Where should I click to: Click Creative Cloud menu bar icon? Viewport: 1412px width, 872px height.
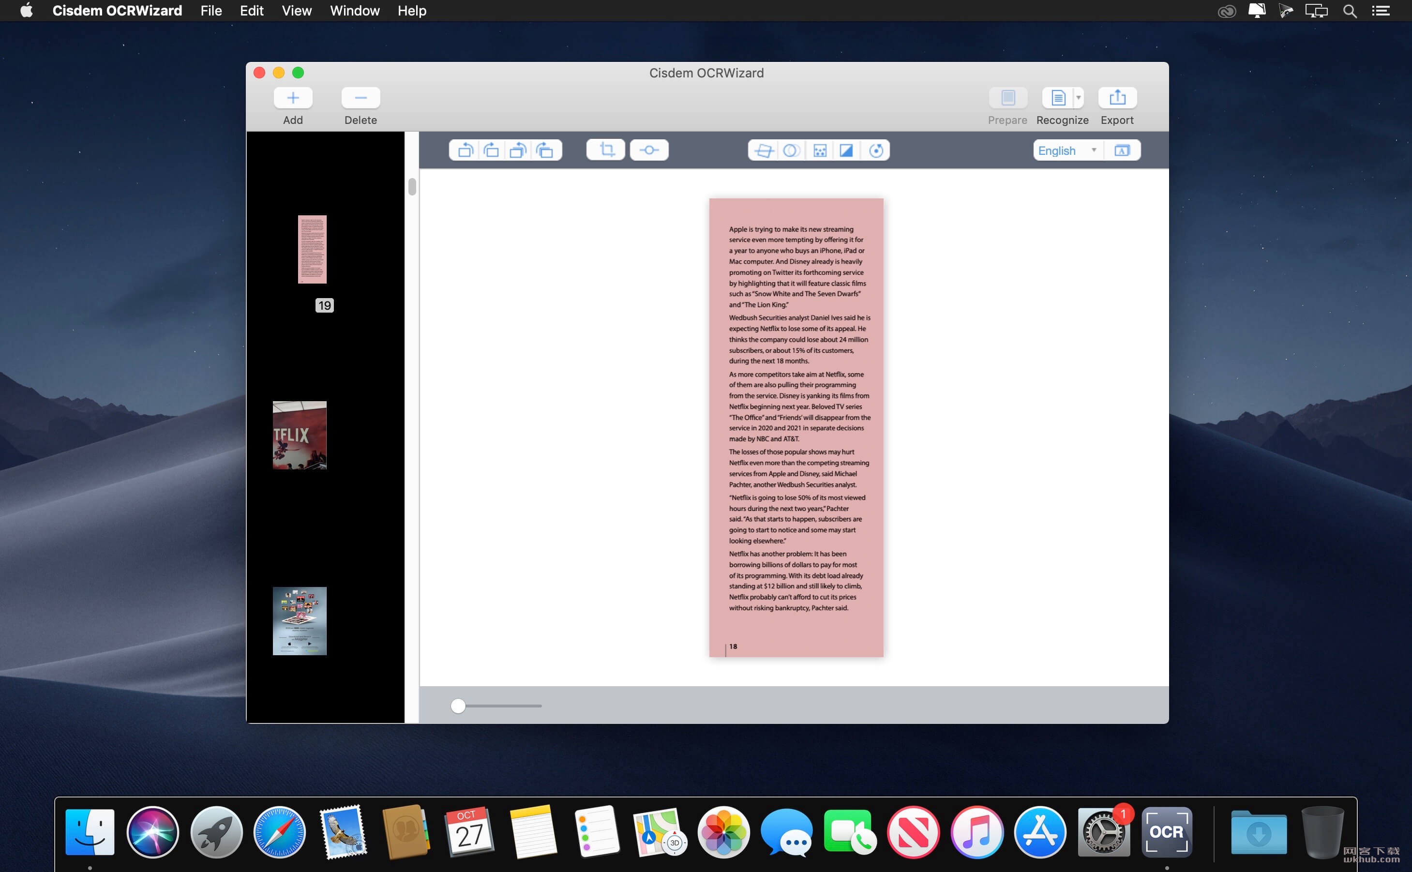pyautogui.click(x=1227, y=10)
